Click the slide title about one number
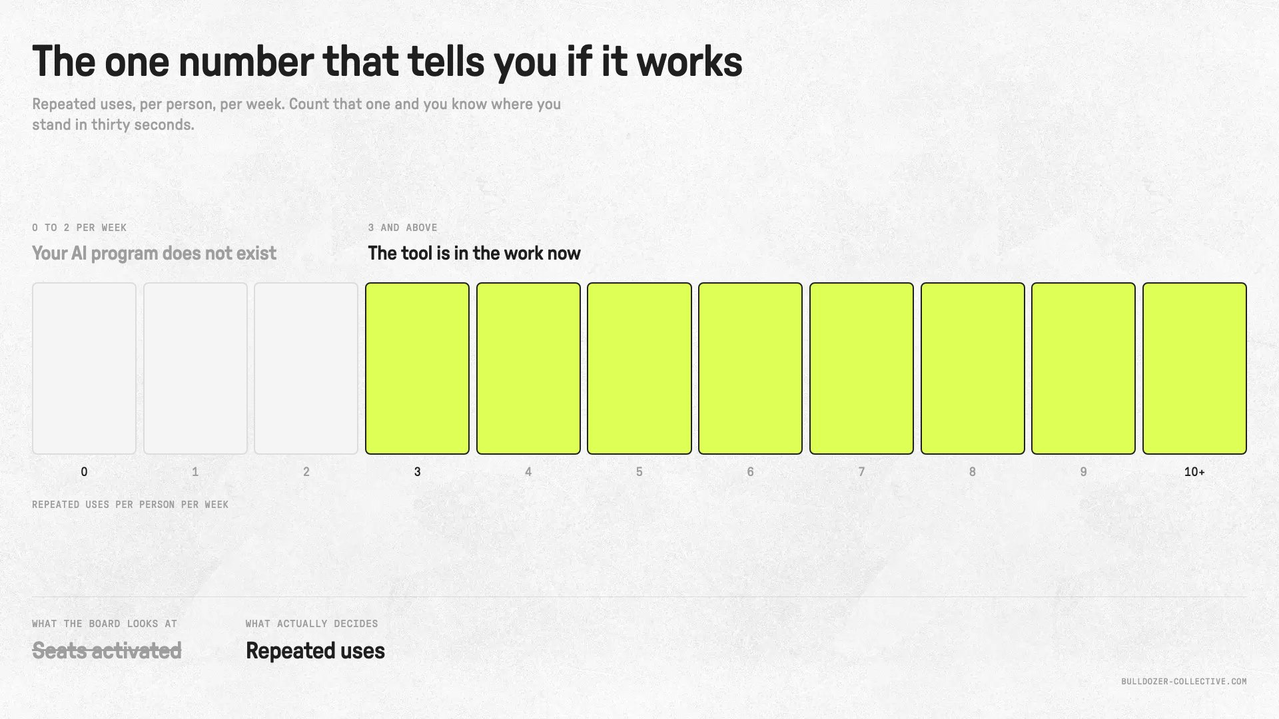The height and width of the screenshot is (719, 1279). click(387, 61)
